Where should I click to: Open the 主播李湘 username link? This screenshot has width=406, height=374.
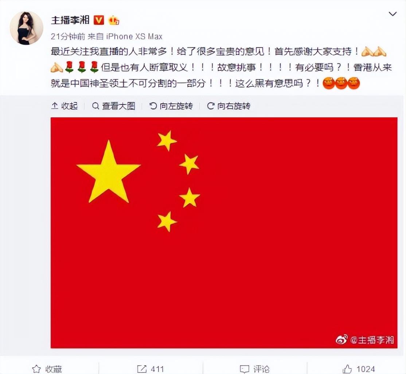[x=70, y=20]
